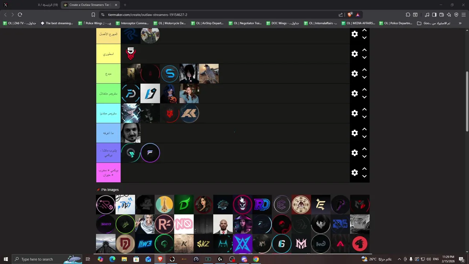Open the Windows Start menu

(5, 259)
